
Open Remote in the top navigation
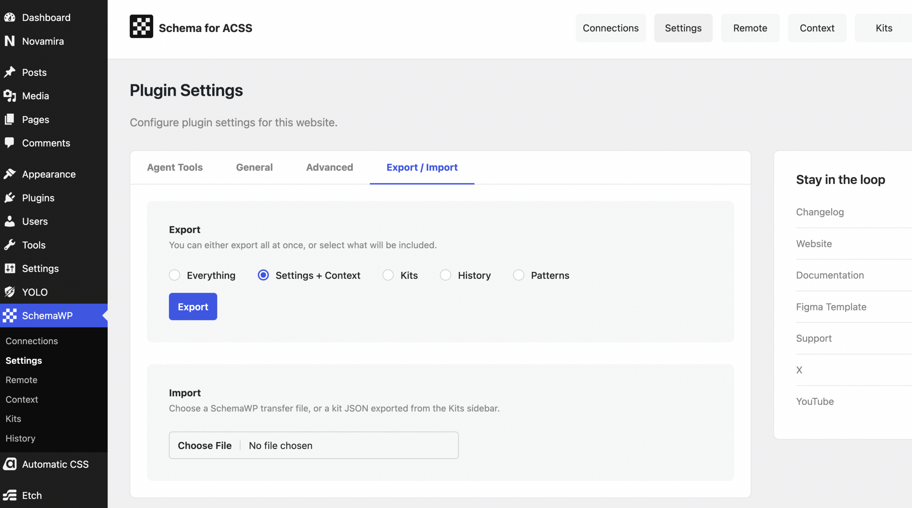[x=750, y=28]
